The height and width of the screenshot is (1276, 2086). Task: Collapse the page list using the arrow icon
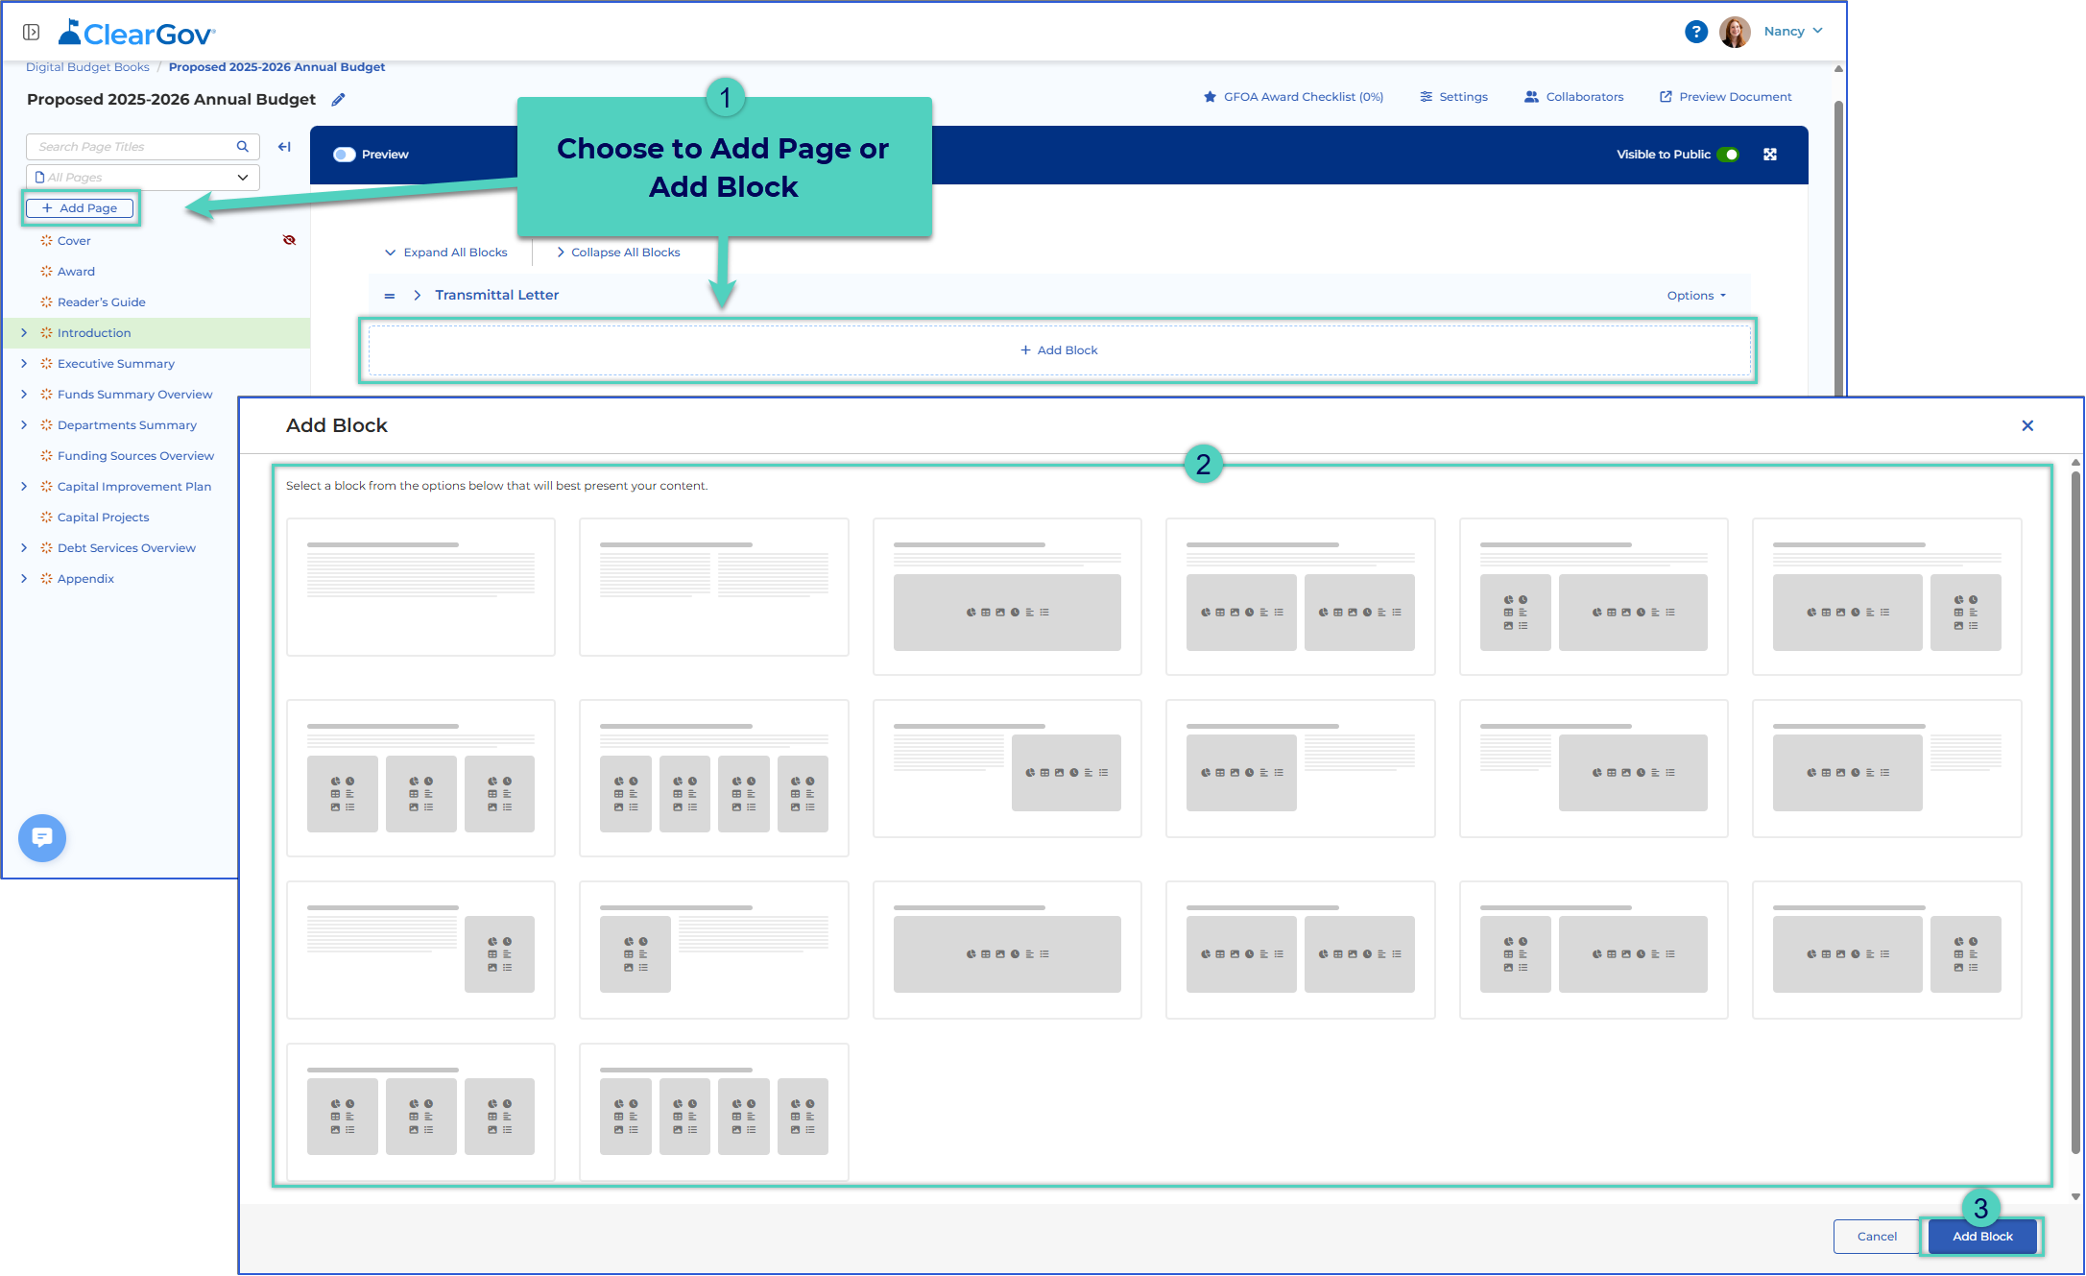pos(284,147)
